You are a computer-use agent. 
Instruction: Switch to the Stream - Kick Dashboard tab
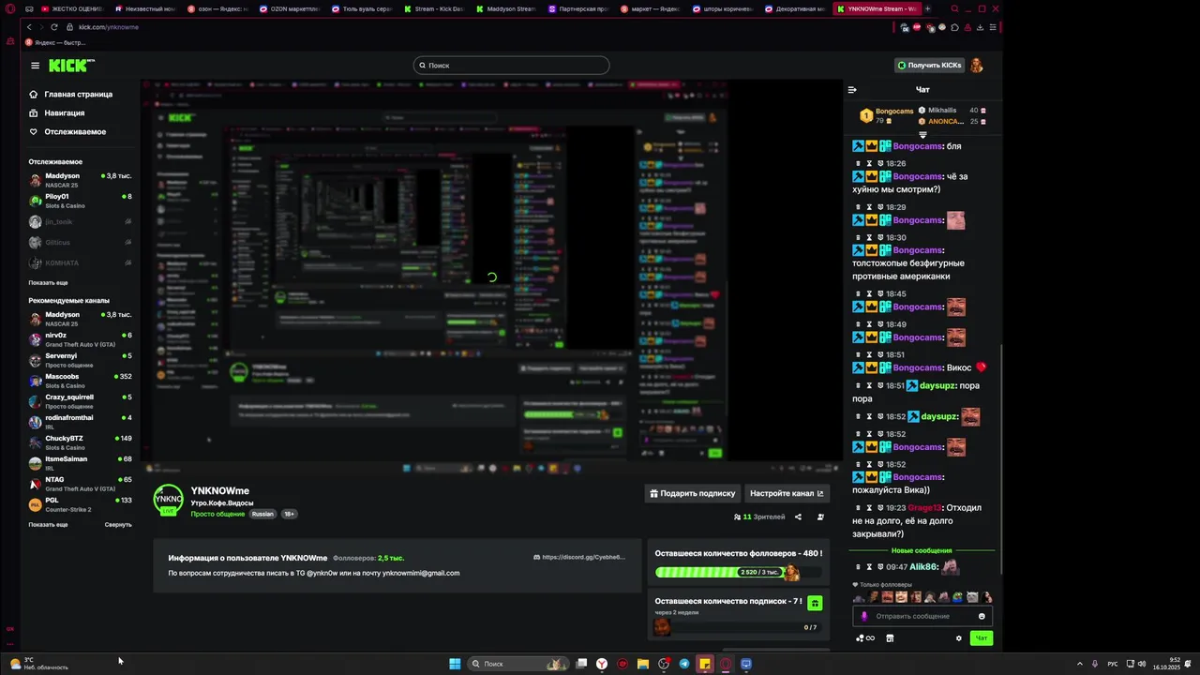pos(433,8)
